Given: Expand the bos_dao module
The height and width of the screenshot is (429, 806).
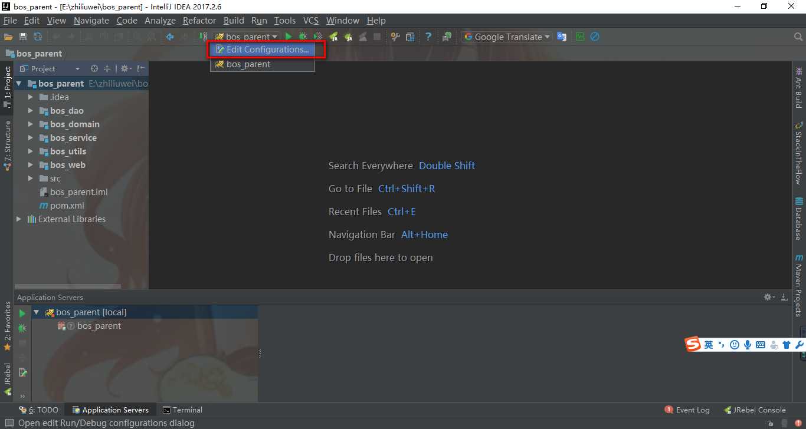Looking at the screenshot, I should click(30, 111).
